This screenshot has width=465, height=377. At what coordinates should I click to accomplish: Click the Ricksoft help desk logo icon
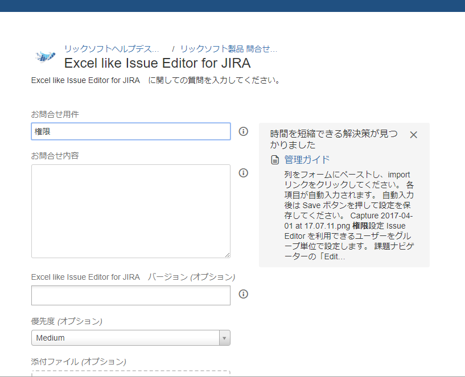pyautogui.click(x=45, y=56)
